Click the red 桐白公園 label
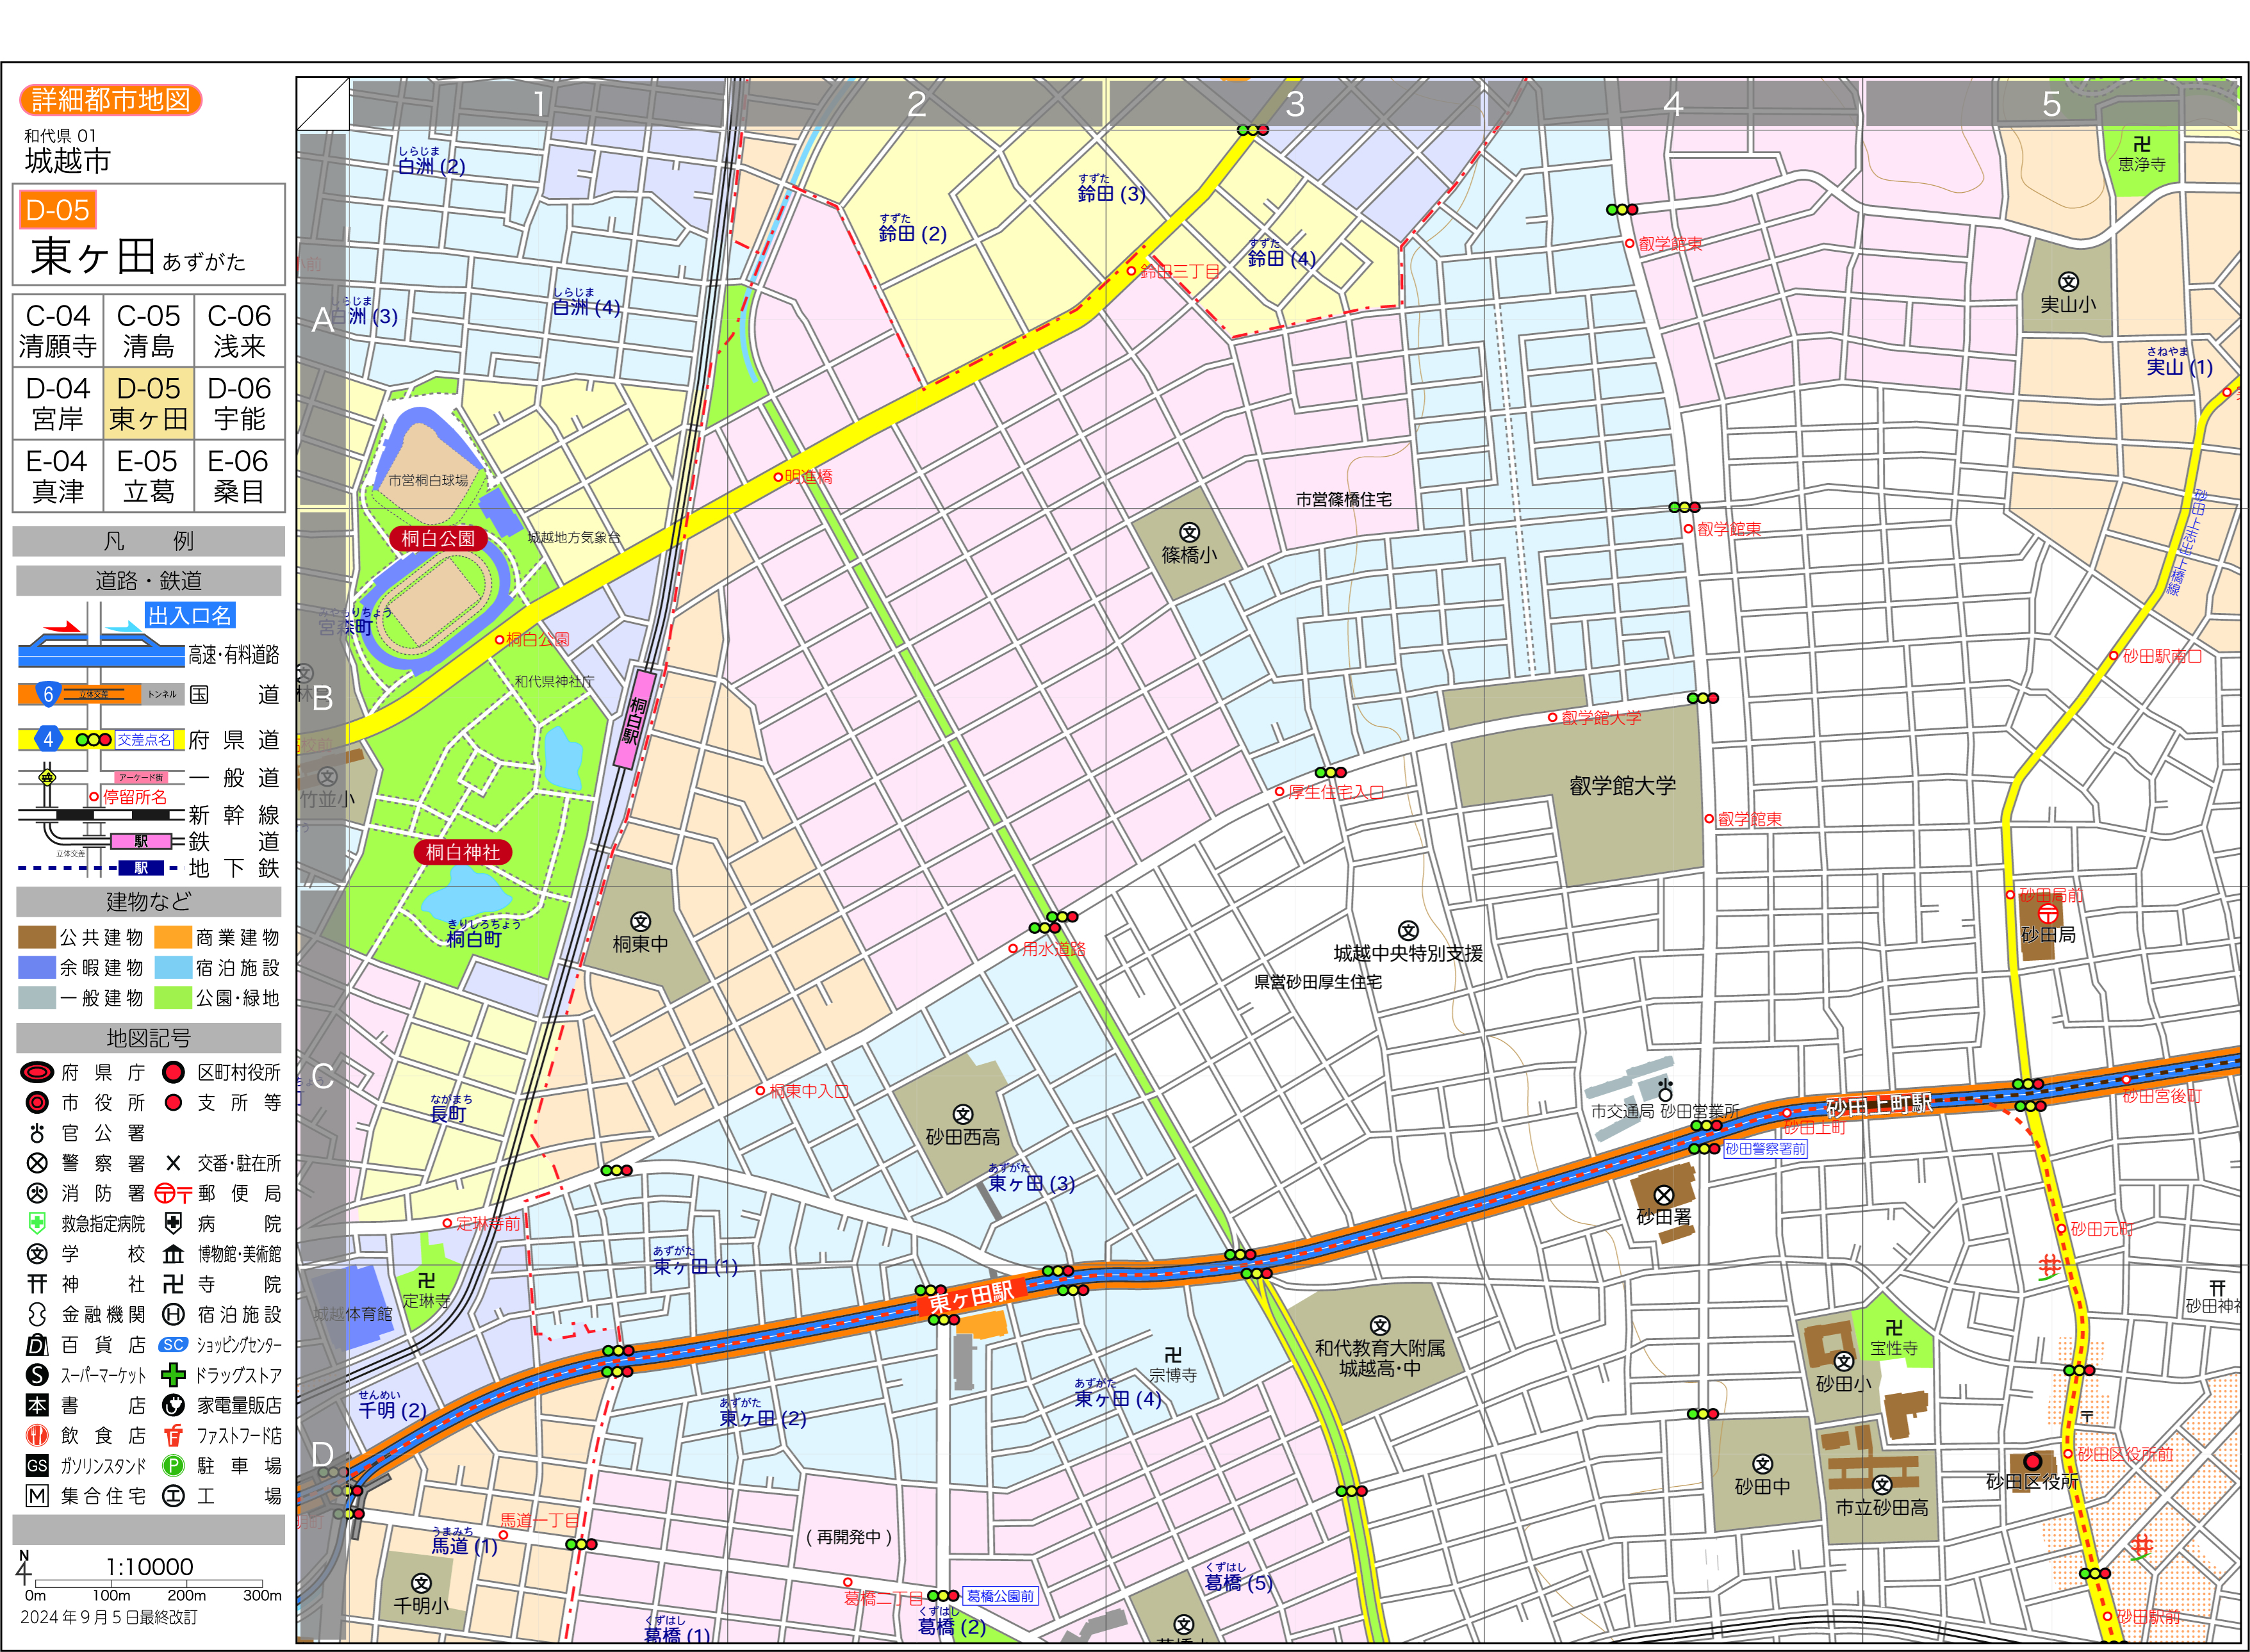Viewport: 2250px width, 1652px height. [x=438, y=538]
